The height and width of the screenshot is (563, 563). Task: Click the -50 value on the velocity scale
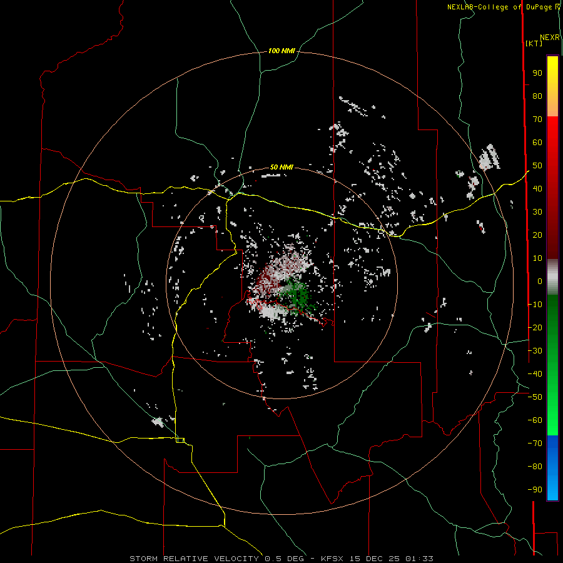point(535,397)
